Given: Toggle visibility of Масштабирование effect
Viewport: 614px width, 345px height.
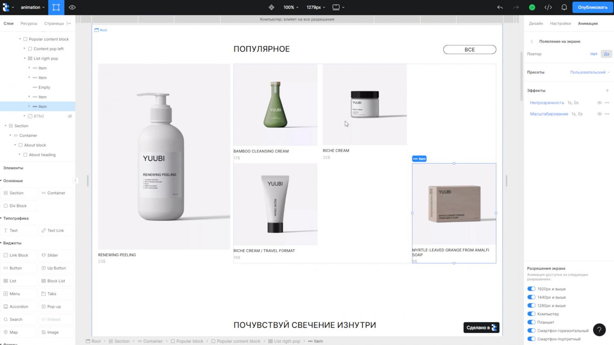Looking at the screenshot, I should 599,114.
